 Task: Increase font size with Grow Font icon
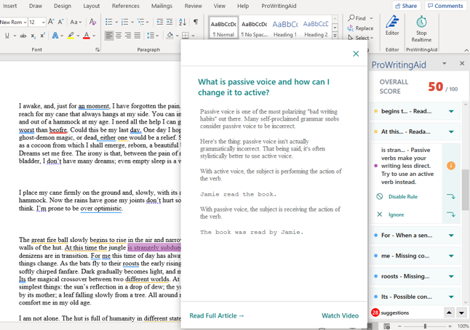click(x=51, y=22)
